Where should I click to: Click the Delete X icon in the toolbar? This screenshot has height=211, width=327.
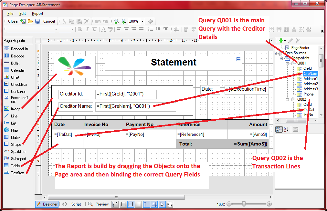(86, 21)
